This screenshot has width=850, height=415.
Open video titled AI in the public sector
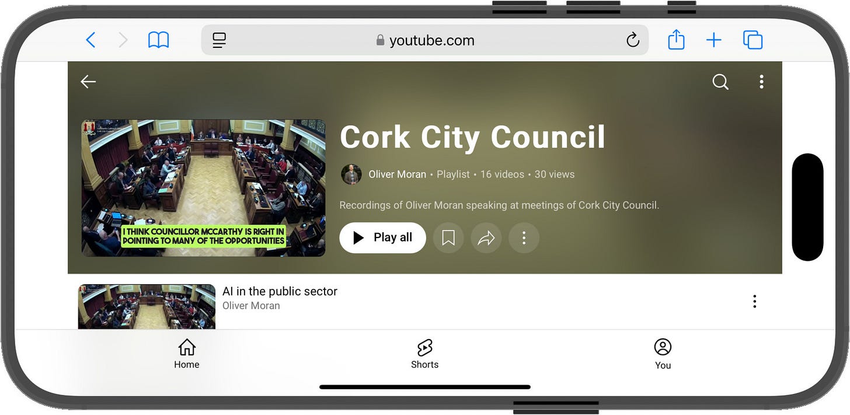280,291
